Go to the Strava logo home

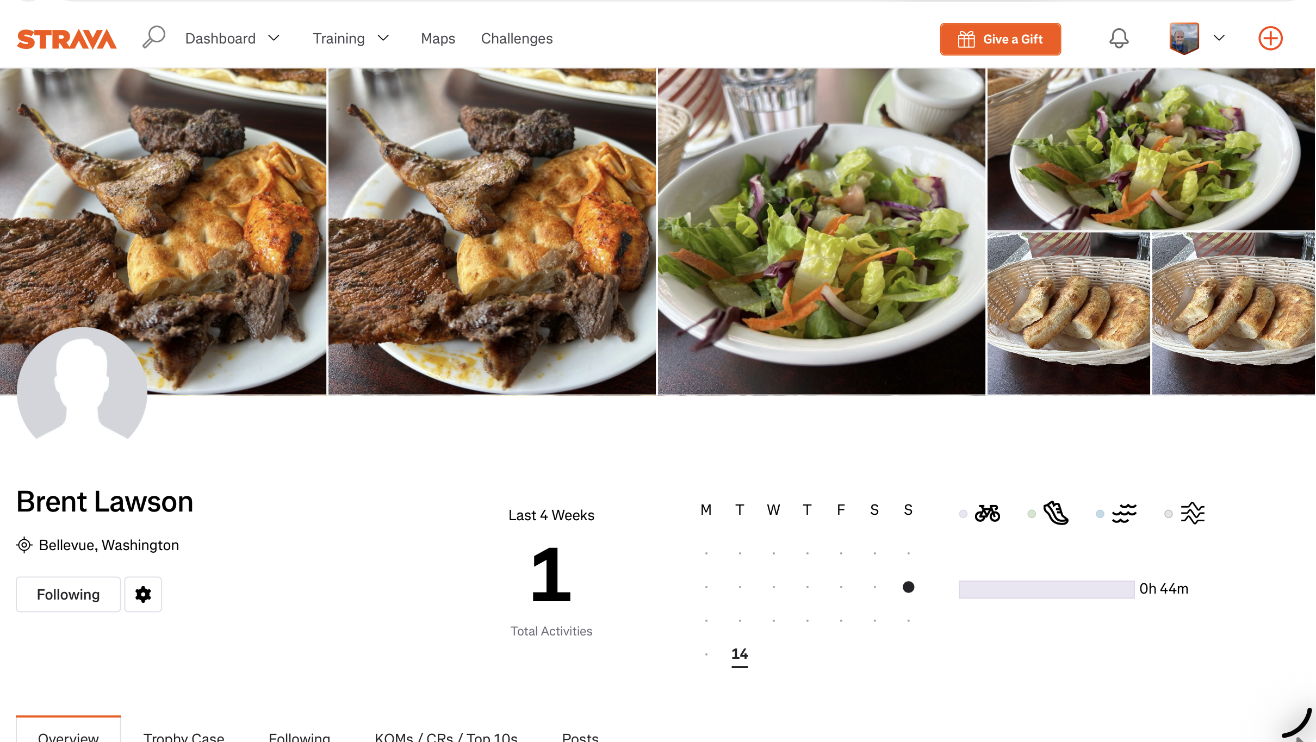point(67,39)
